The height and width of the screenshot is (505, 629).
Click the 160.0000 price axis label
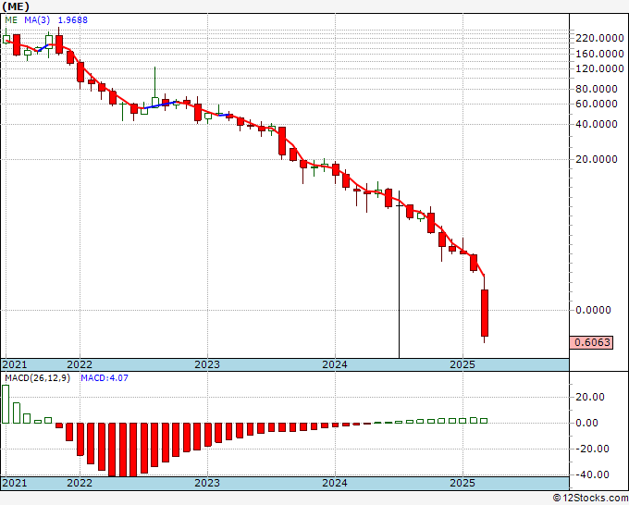tap(599, 54)
